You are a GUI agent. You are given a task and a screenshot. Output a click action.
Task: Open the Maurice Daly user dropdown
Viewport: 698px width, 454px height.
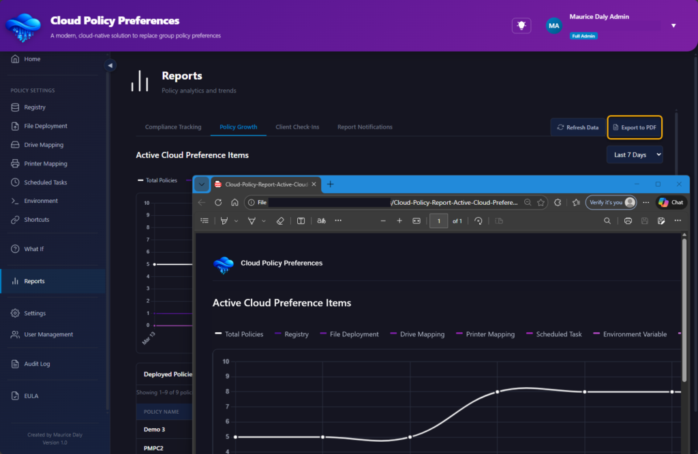point(673,26)
